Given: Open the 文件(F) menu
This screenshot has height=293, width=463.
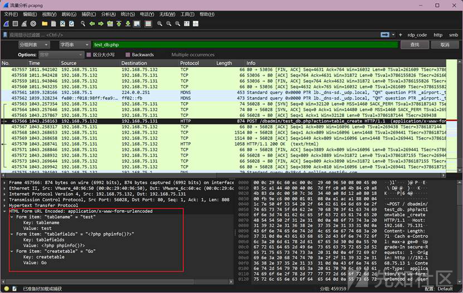Looking at the screenshot, I should point(11,14).
